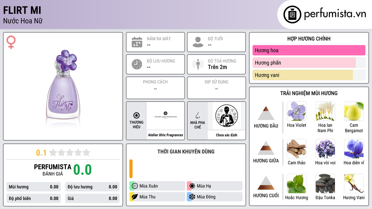Screen dimensions: 372x209
Task: Click the perfumista.vn site name
Action: click(x=335, y=14)
